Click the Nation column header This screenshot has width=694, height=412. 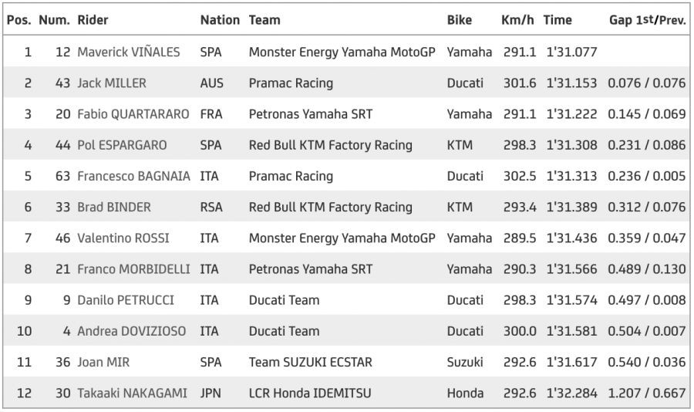point(220,20)
